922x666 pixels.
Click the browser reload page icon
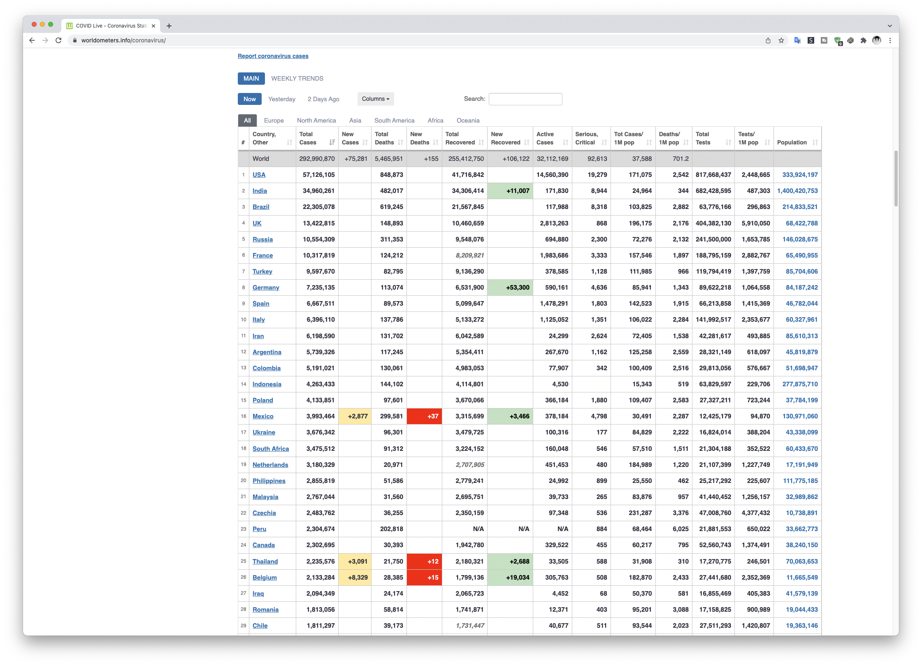click(x=58, y=40)
